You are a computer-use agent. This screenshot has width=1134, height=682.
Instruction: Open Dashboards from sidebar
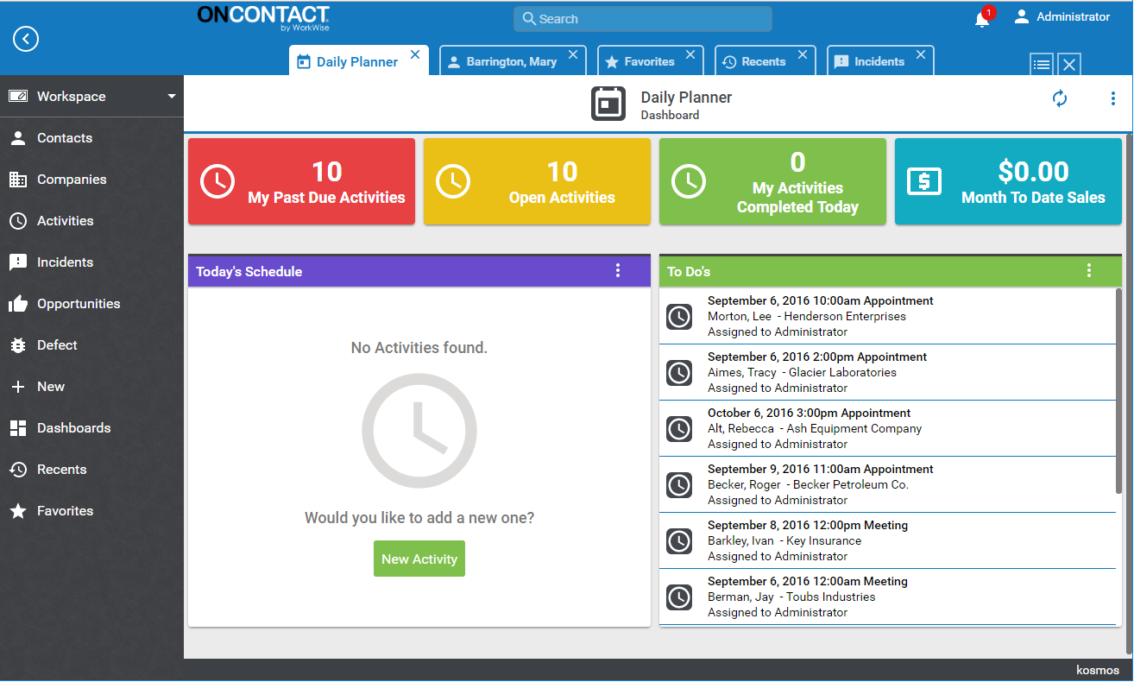tap(73, 428)
